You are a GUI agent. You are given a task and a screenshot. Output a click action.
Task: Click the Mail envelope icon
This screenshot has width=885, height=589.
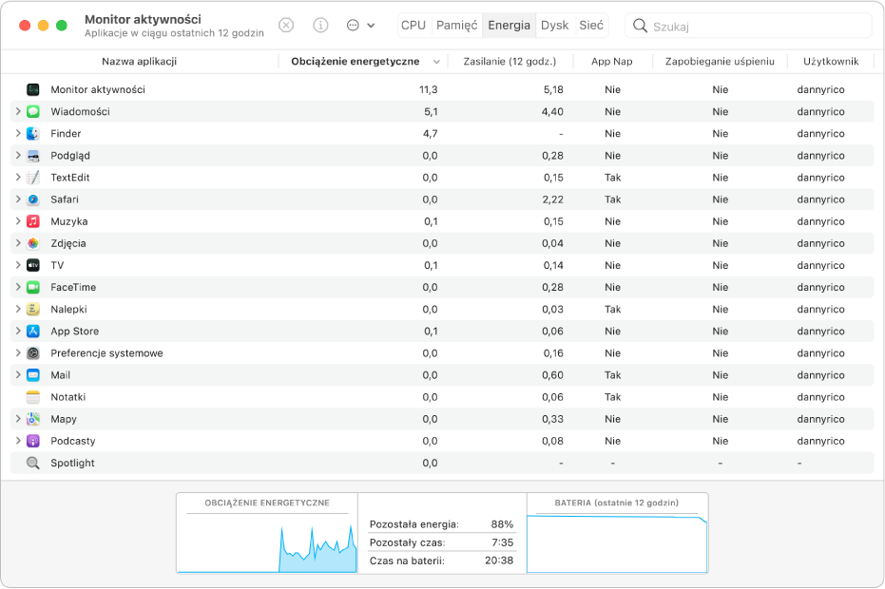[33, 375]
